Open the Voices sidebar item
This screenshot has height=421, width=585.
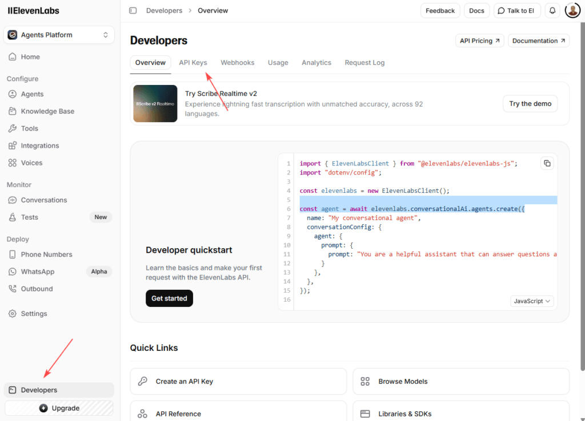pyautogui.click(x=31, y=163)
